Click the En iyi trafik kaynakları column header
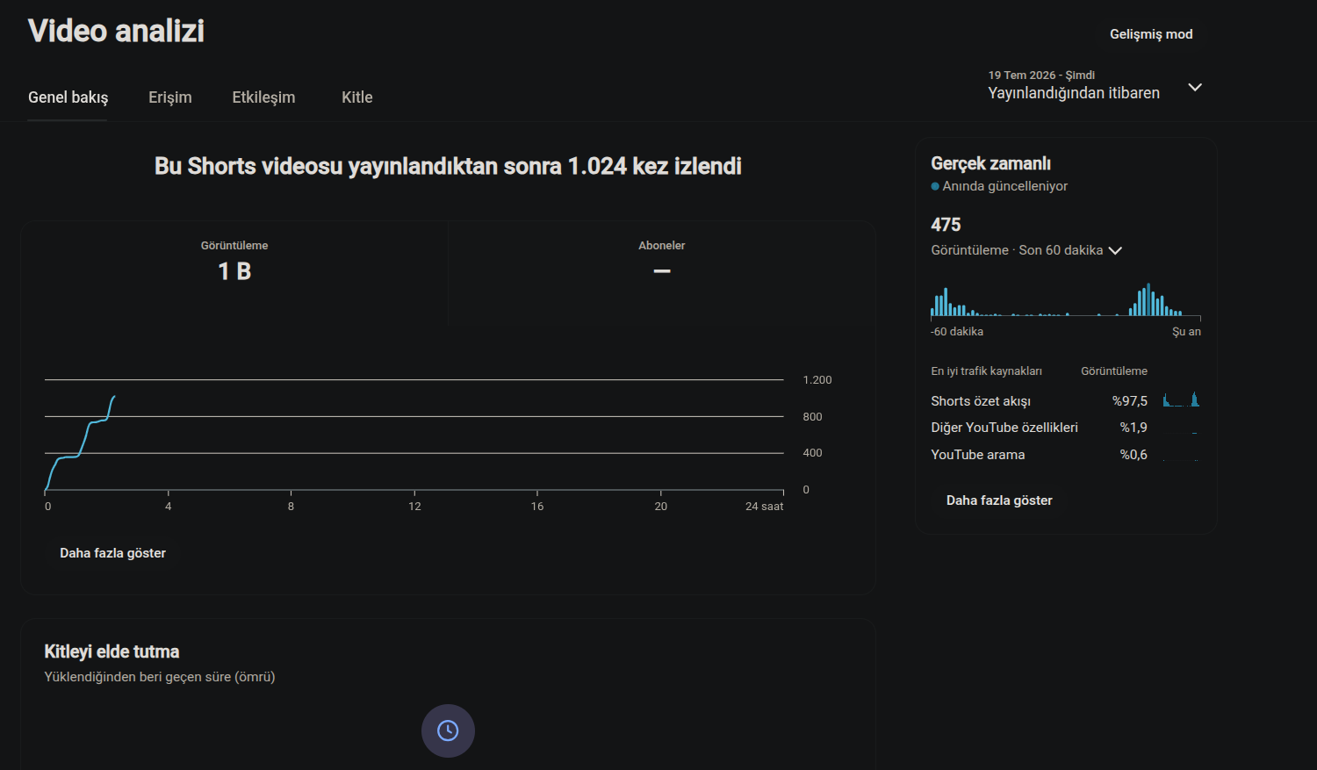 click(987, 371)
